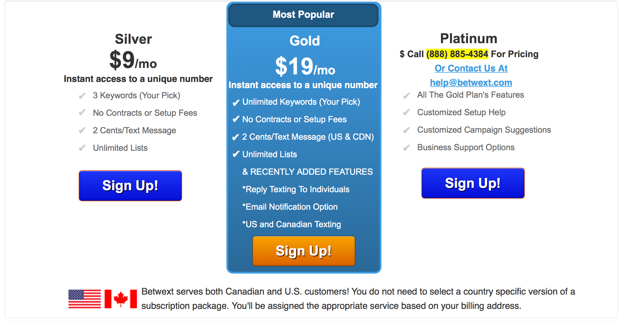Click Gold plan No Contracts checkmark

236,119
